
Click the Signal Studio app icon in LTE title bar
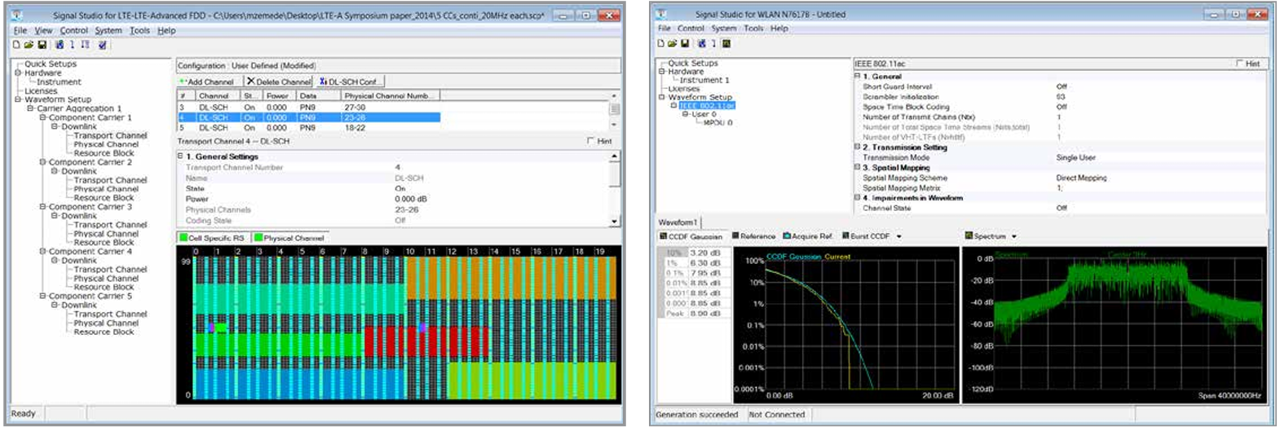(x=19, y=15)
